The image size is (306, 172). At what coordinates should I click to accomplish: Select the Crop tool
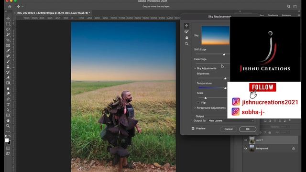click(8, 40)
